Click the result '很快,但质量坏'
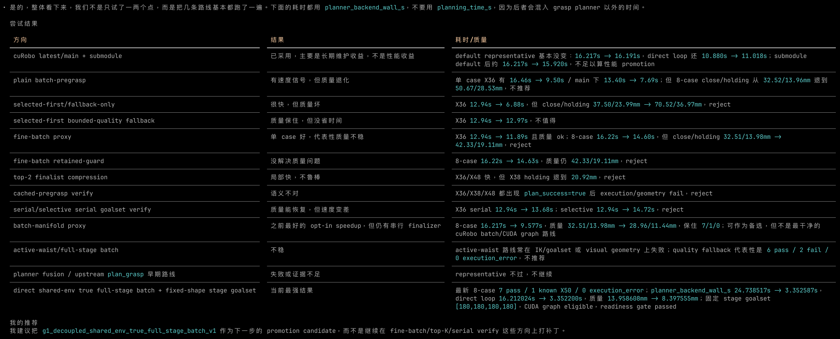This screenshot has width=840, height=339. click(295, 105)
